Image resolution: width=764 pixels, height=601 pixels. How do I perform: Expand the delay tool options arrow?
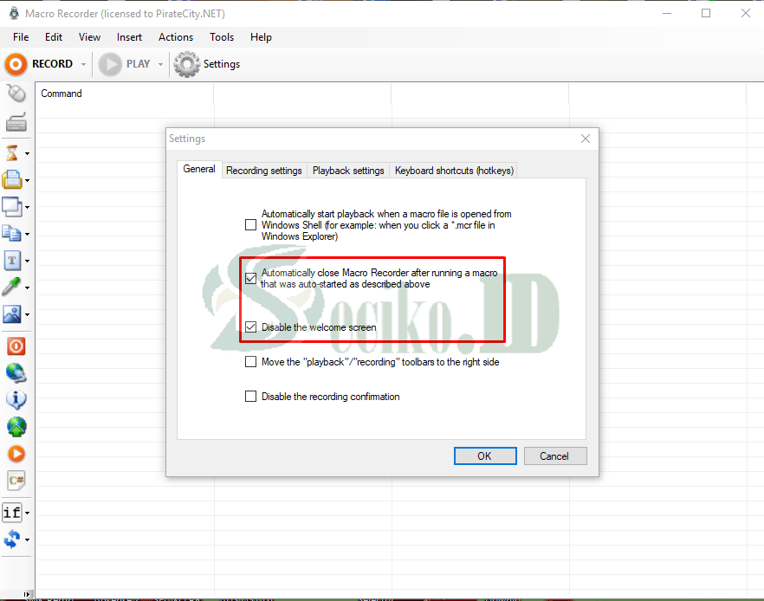(x=26, y=152)
